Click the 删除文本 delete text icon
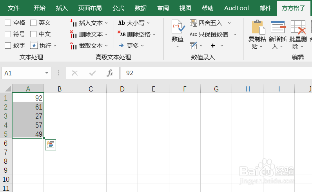Viewport: 312px width, 192px height. tap(73, 34)
